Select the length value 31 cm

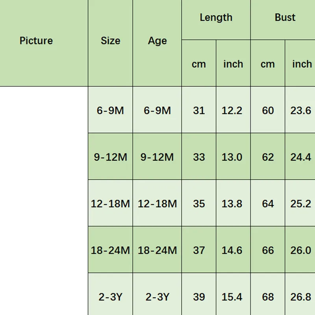[x=199, y=111]
